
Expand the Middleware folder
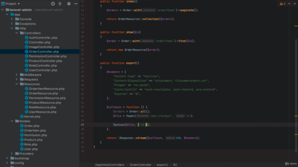coord(17,75)
